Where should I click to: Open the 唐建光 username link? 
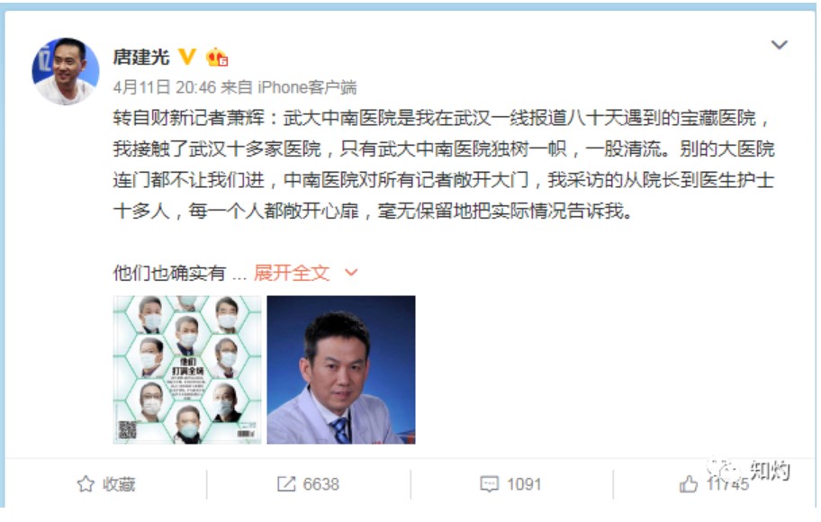pyautogui.click(x=141, y=57)
